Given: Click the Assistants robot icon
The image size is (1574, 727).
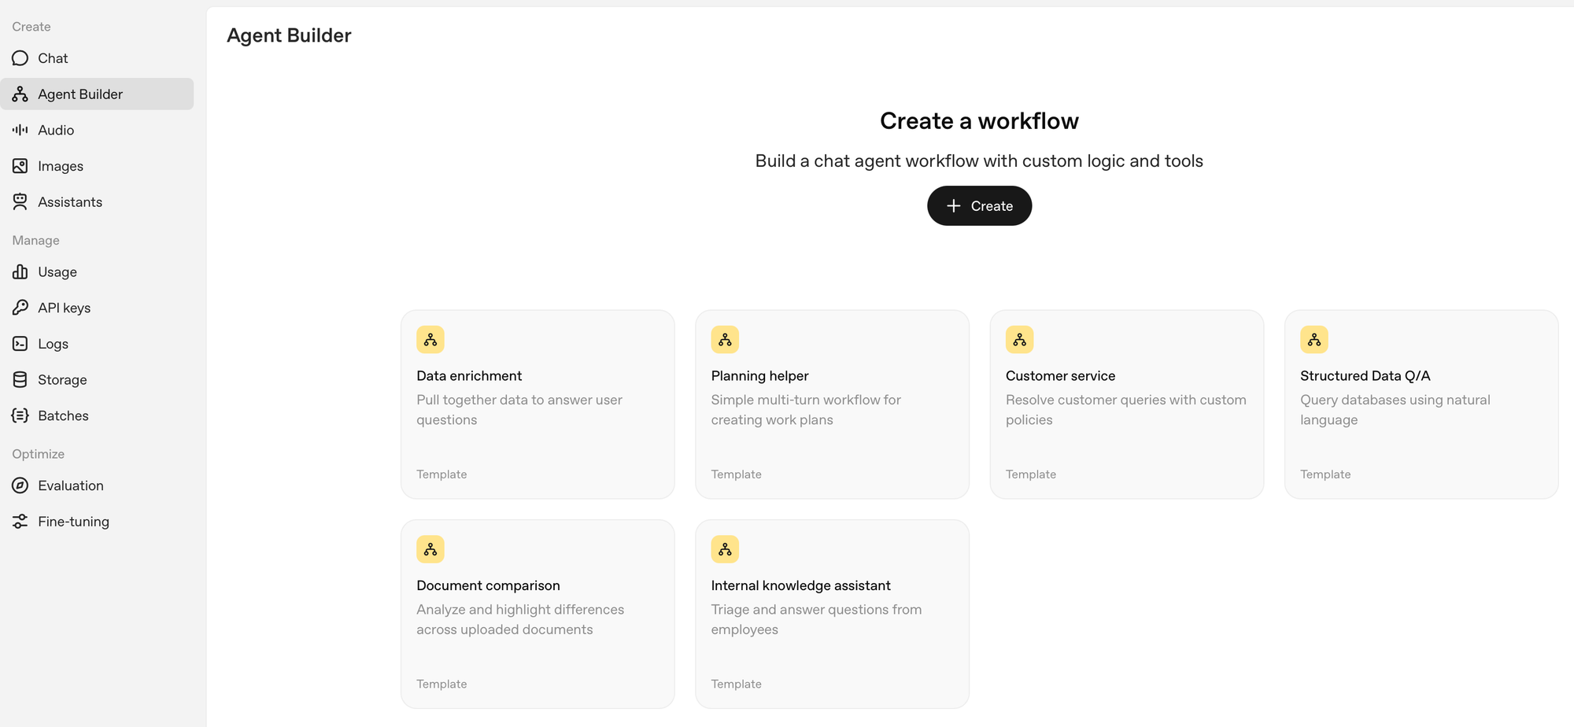Looking at the screenshot, I should 20,202.
